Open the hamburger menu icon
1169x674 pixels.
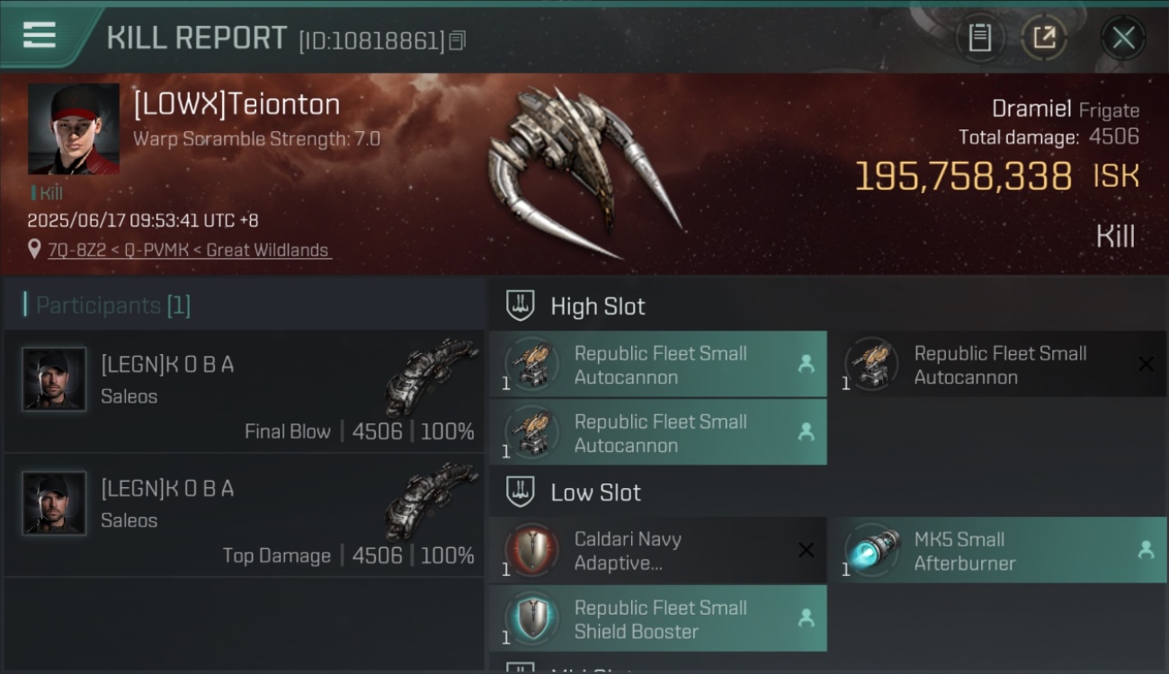pyautogui.click(x=40, y=36)
